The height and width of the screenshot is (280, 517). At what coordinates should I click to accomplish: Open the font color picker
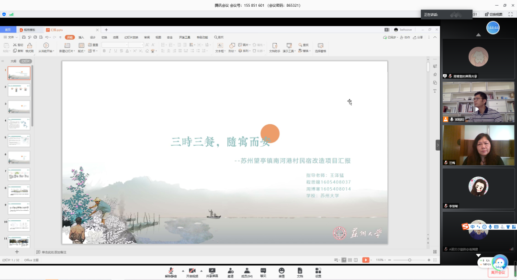pyautogui.click(x=127, y=51)
